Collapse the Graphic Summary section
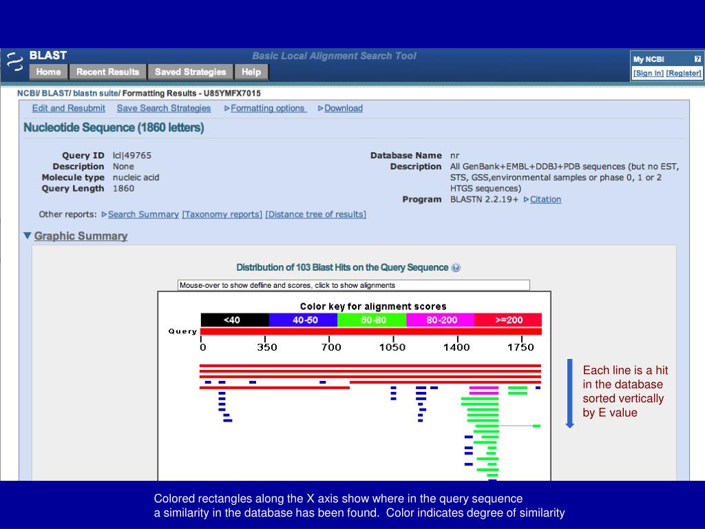705x529 pixels. 76,236
